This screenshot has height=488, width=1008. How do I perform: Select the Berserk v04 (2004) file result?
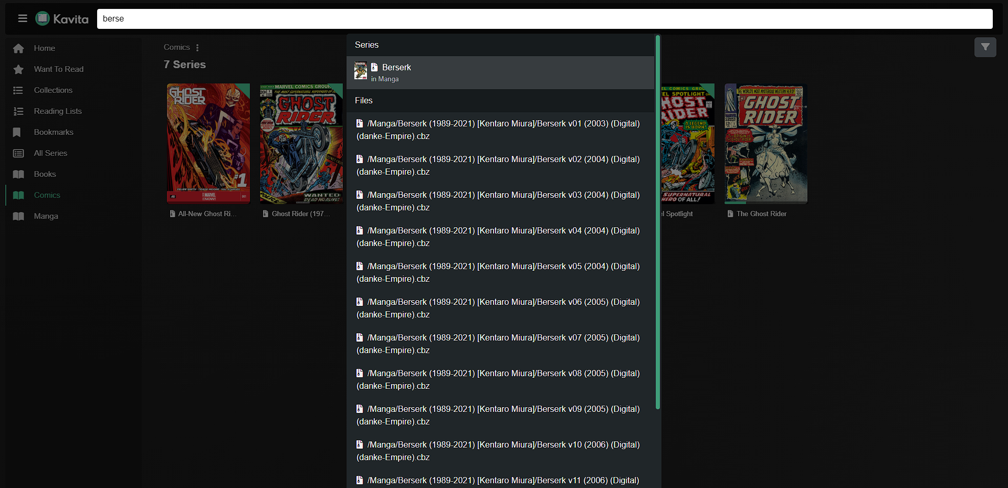[x=500, y=237]
